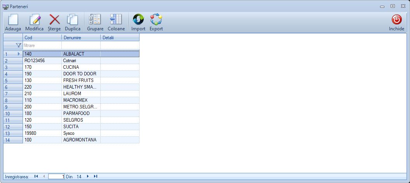Click the Cod filtrare filter field
The height and width of the screenshot is (183, 410).
(x=42, y=45)
